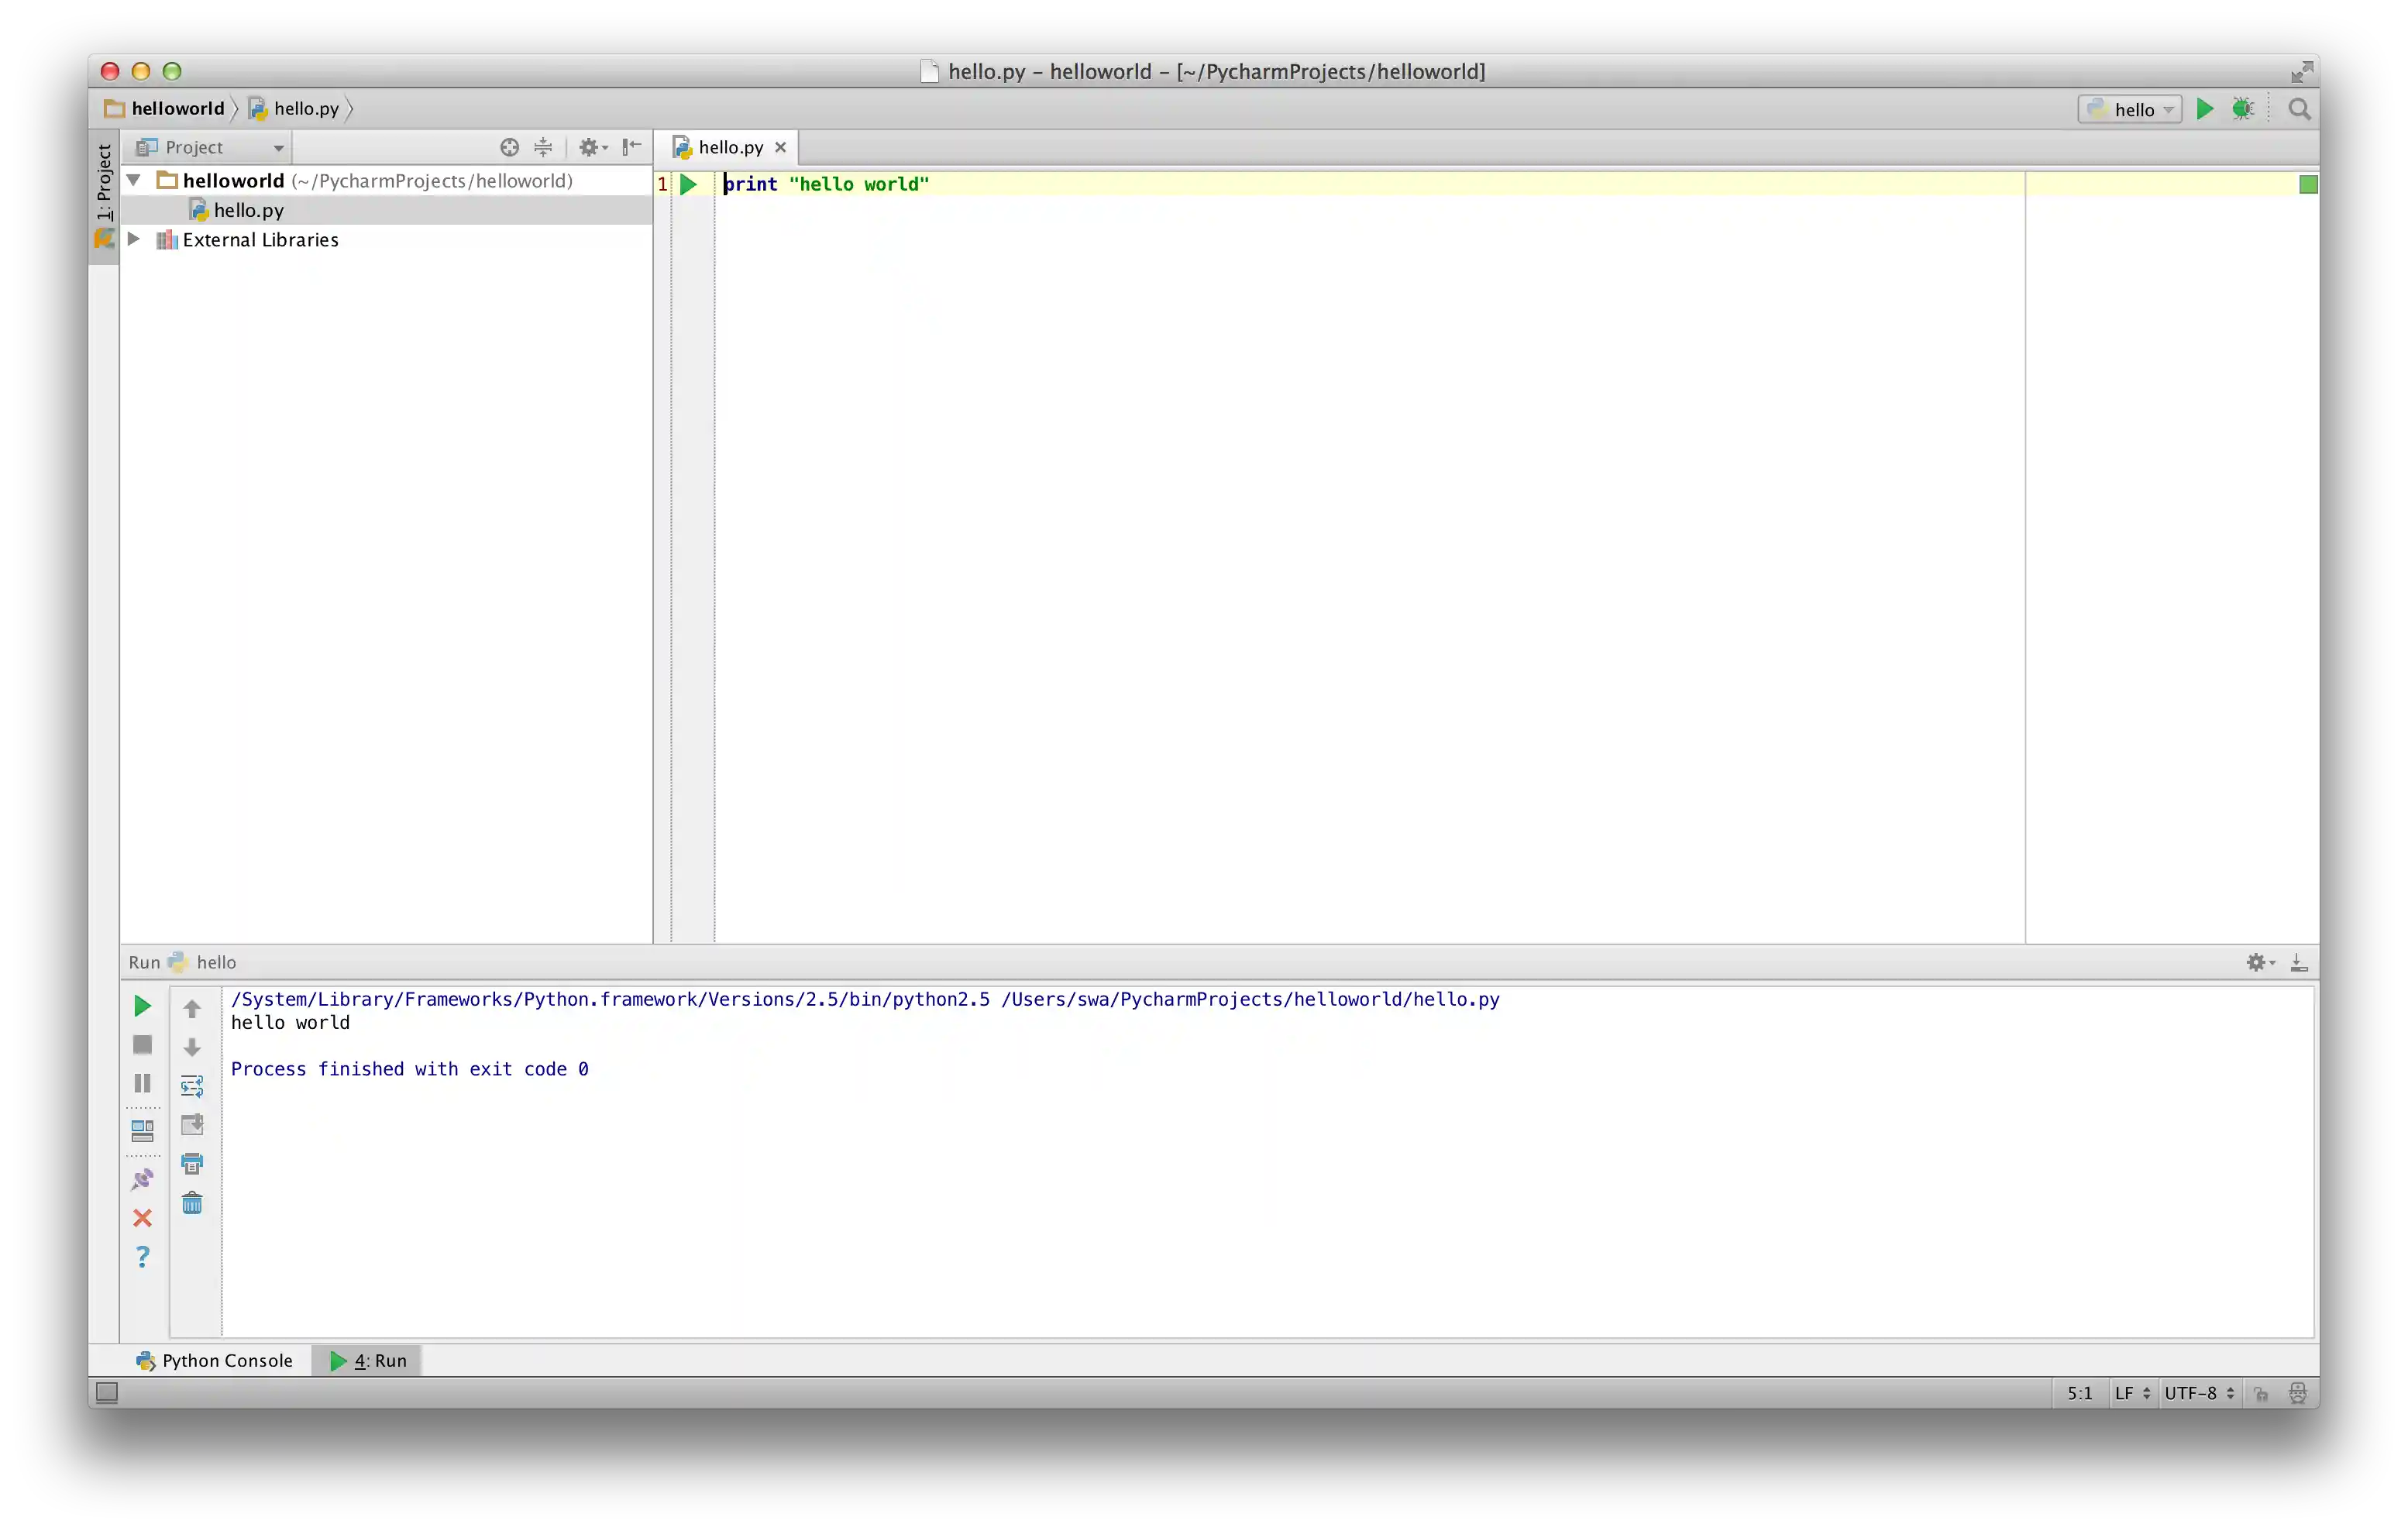Open the Project view type dropdown

[x=211, y=147]
